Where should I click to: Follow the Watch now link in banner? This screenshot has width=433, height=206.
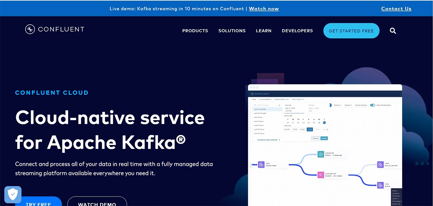tap(264, 9)
